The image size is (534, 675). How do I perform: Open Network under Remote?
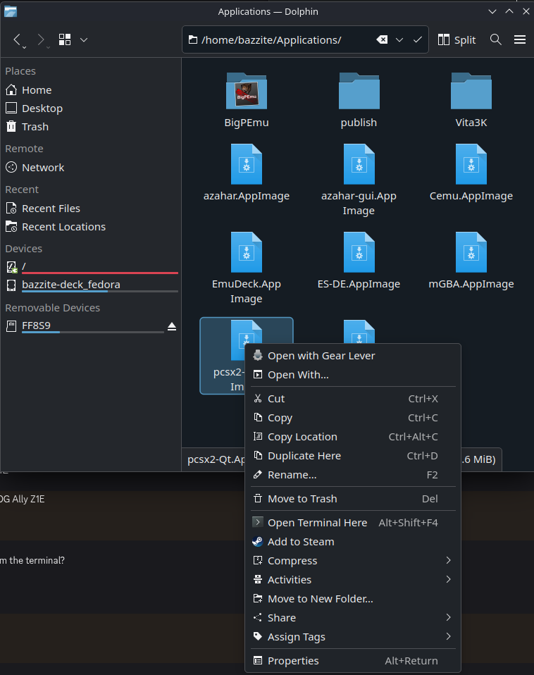coord(89,168)
